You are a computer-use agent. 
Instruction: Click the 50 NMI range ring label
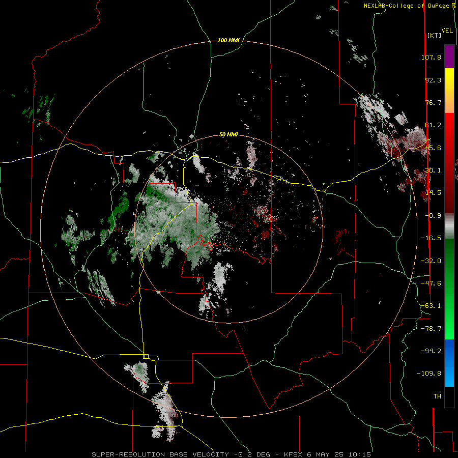(228, 134)
